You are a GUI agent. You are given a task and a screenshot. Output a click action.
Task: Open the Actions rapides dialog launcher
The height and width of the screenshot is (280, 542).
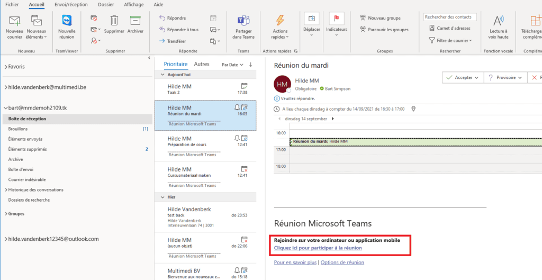(x=296, y=51)
